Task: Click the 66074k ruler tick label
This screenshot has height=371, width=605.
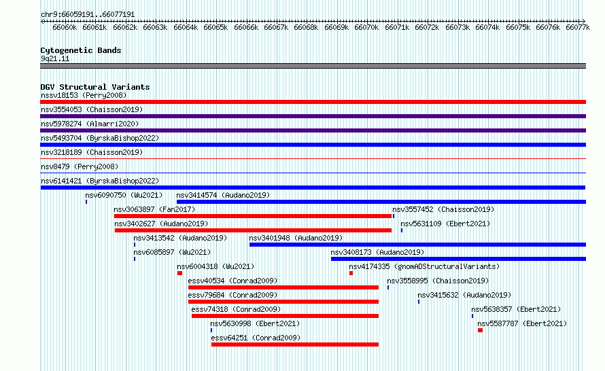Action: (x=487, y=27)
